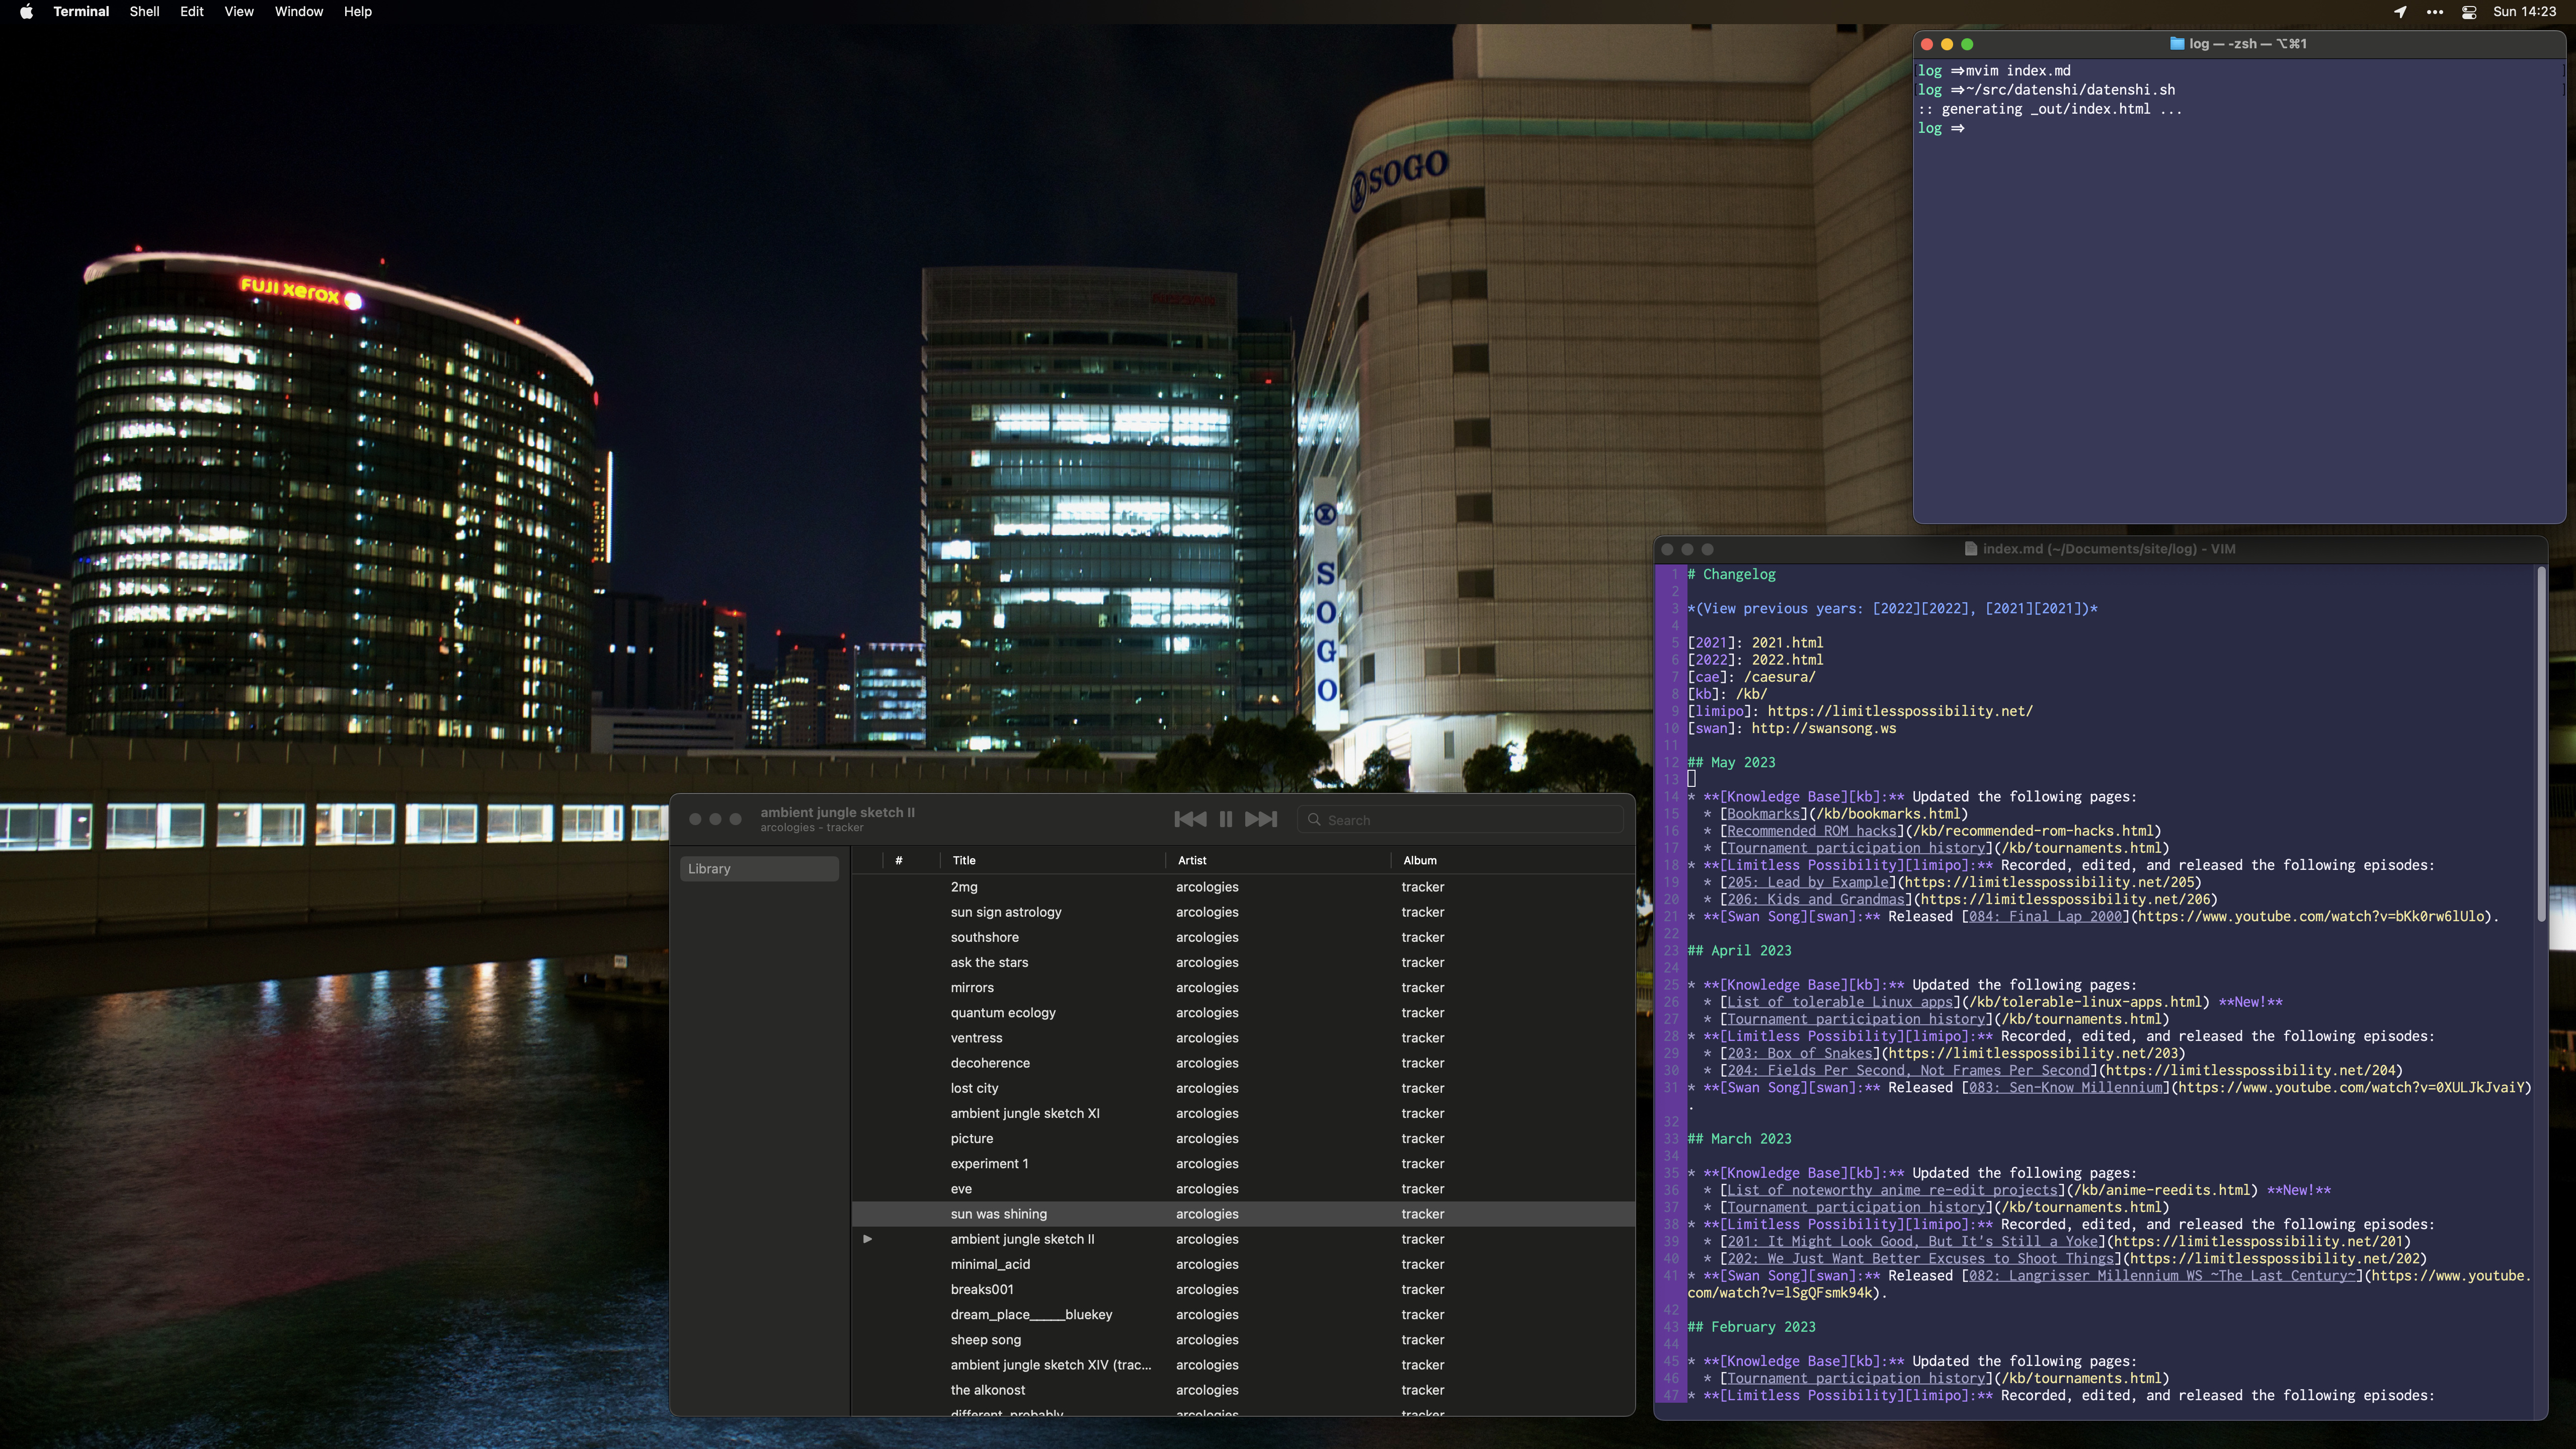Click the menu bar three-dots overflow icon
This screenshot has height=1449, width=2576.
click(x=2434, y=12)
